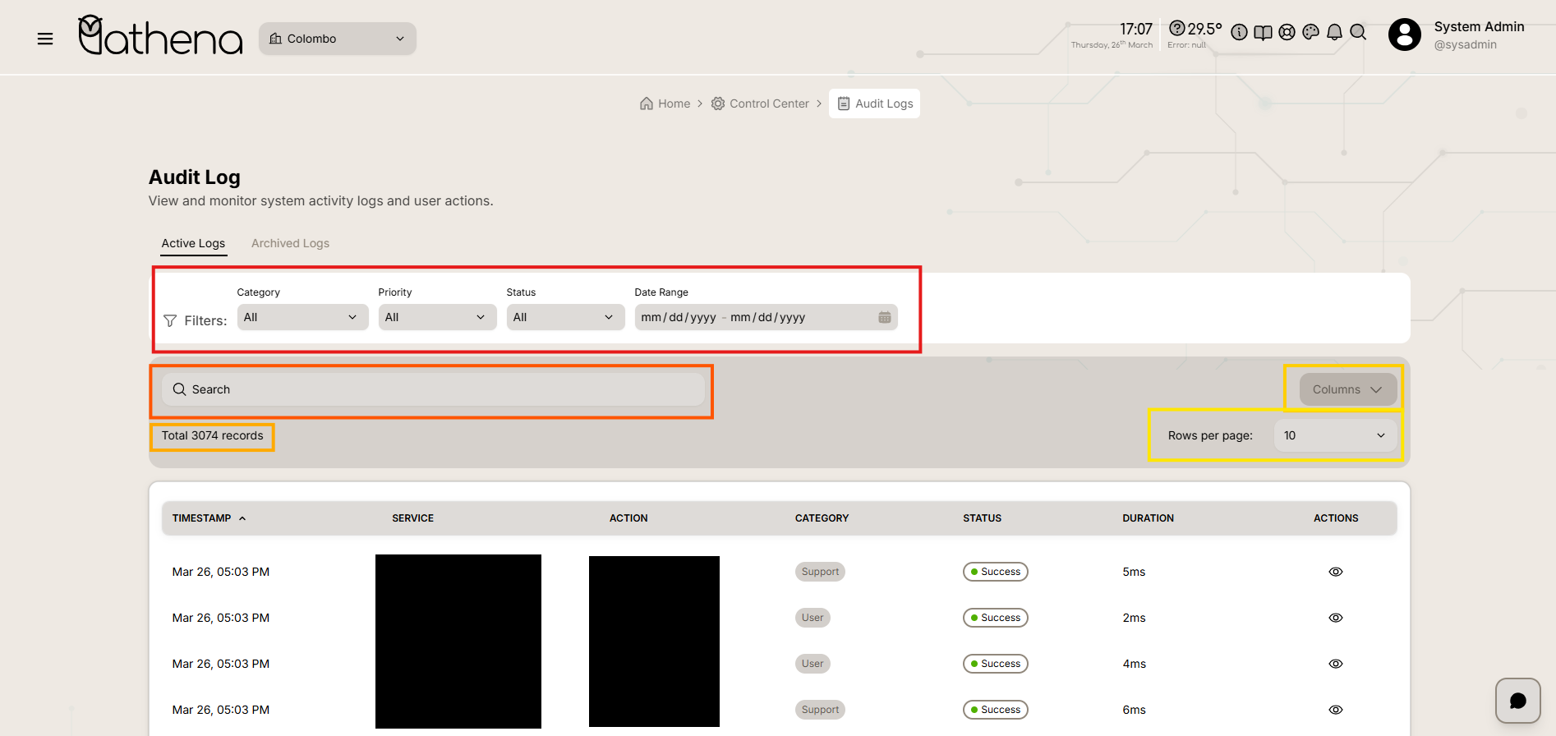Open the Priority filter dropdown
The height and width of the screenshot is (736, 1556).
coord(436,317)
